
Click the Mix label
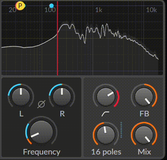coord(144,152)
